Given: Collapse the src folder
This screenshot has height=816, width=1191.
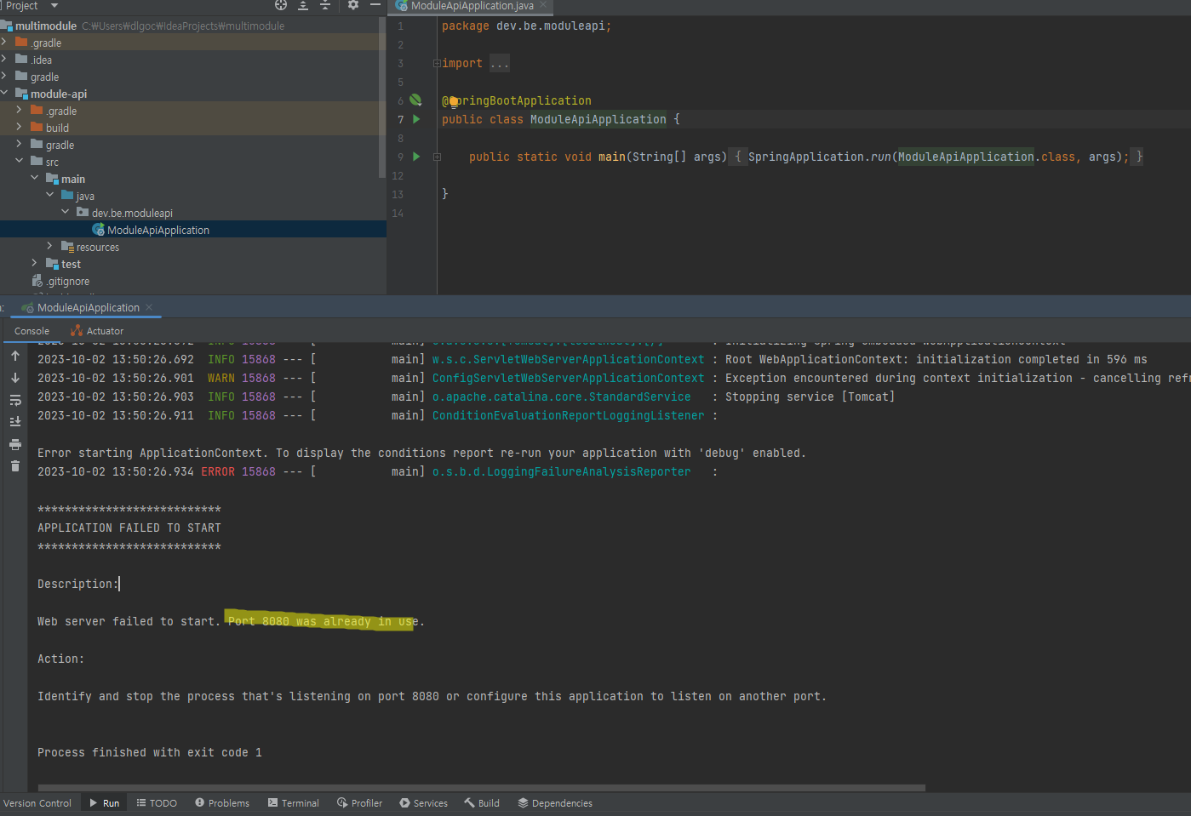Looking at the screenshot, I should [x=20, y=162].
